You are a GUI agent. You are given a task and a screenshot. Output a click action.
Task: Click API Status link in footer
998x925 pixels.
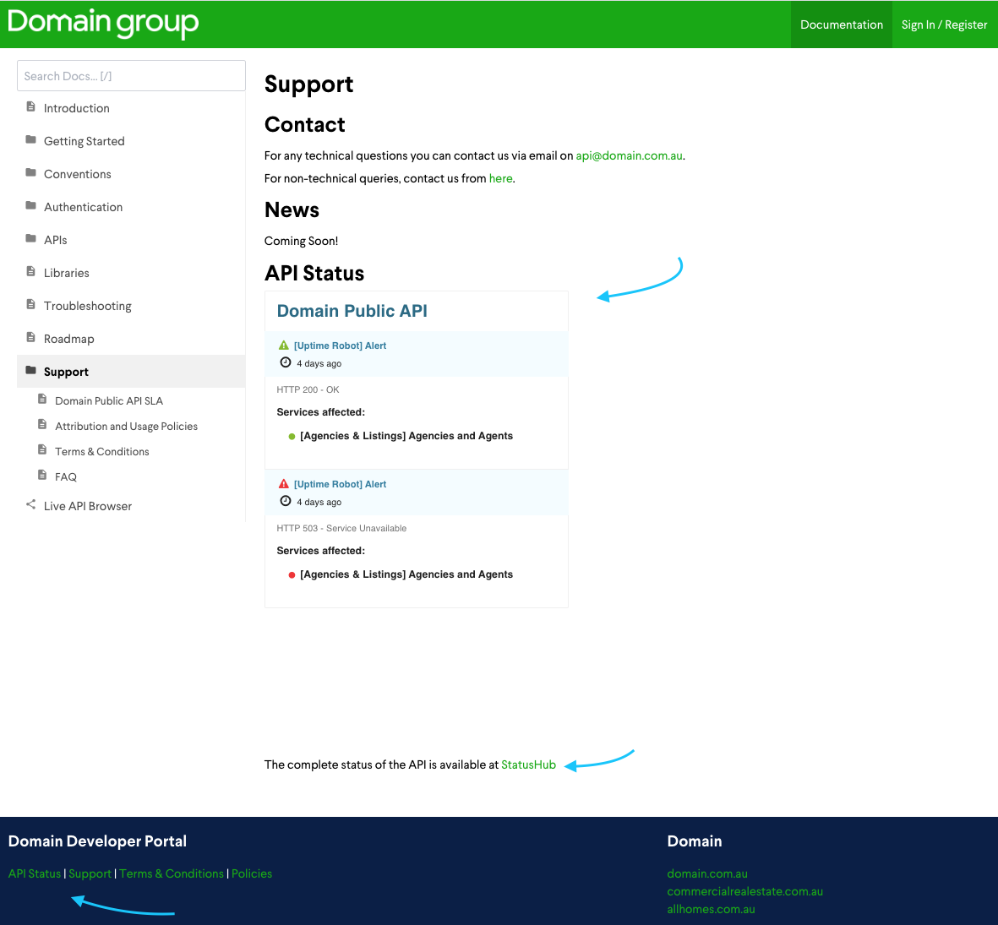pyautogui.click(x=35, y=873)
